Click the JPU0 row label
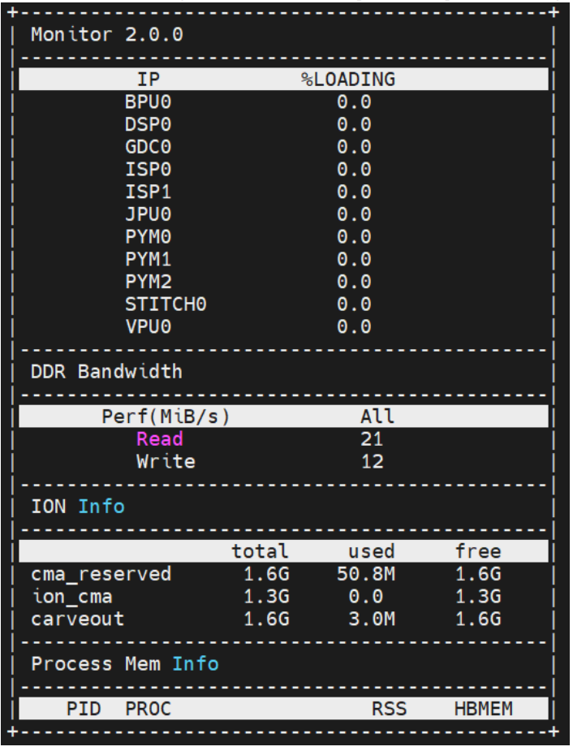The image size is (573, 751). coord(148,214)
